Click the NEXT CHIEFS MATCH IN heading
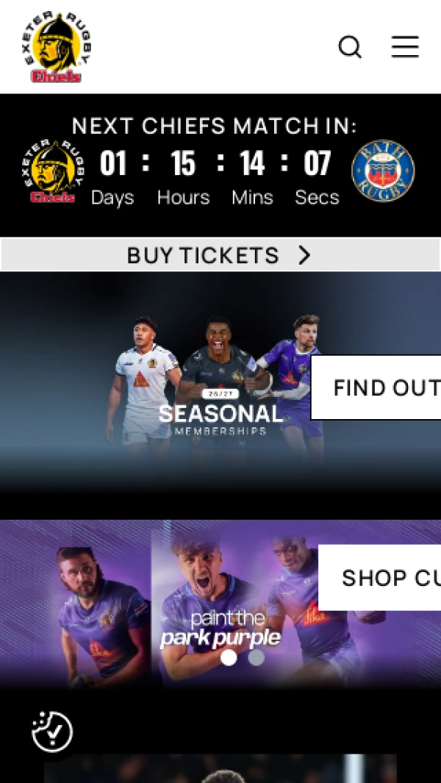Image resolution: width=441 pixels, height=783 pixels. (x=215, y=126)
